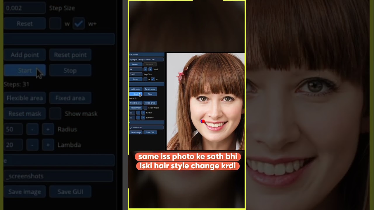Click the Save image button
This screenshot has height=210, width=374.
136,132
